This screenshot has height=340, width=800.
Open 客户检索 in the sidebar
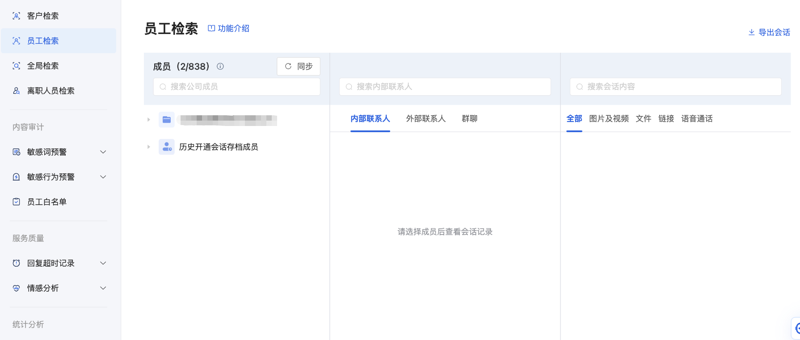(x=59, y=16)
